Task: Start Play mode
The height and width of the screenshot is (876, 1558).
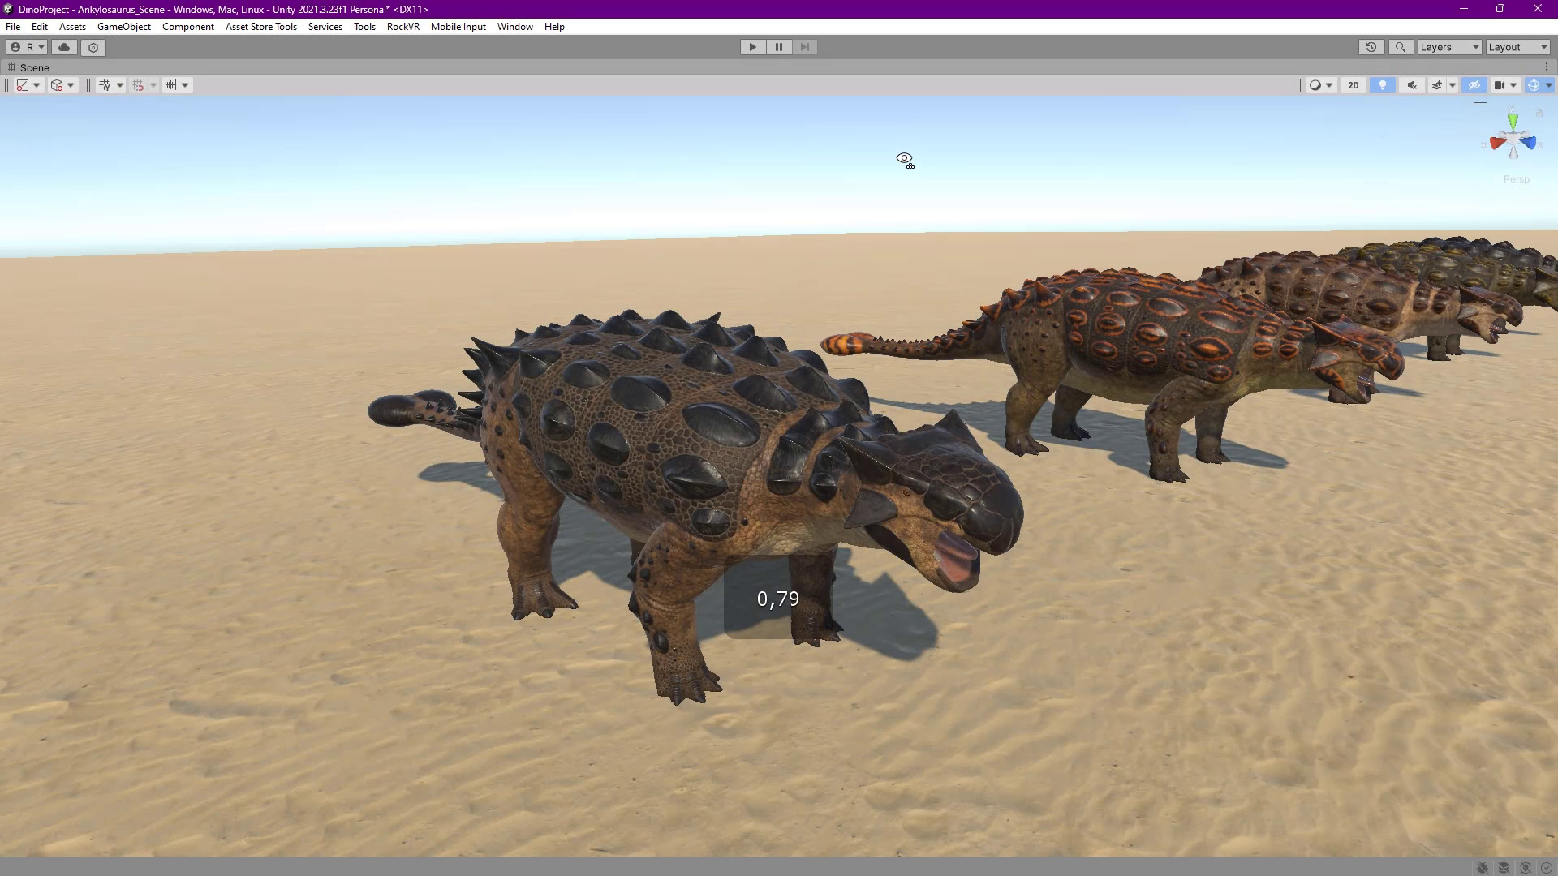Action: (752, 47)
